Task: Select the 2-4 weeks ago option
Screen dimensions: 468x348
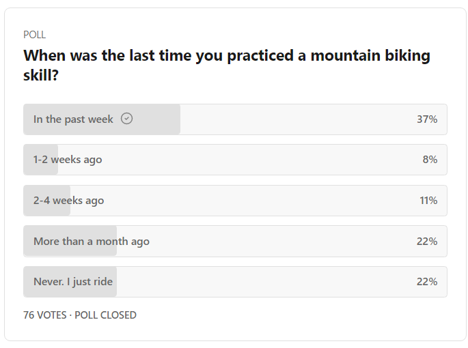Action: pos(235,201)
